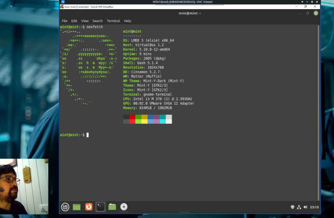
Task: Click the 'Shell: bash 5.1.4' line
Action: (140, 63)
